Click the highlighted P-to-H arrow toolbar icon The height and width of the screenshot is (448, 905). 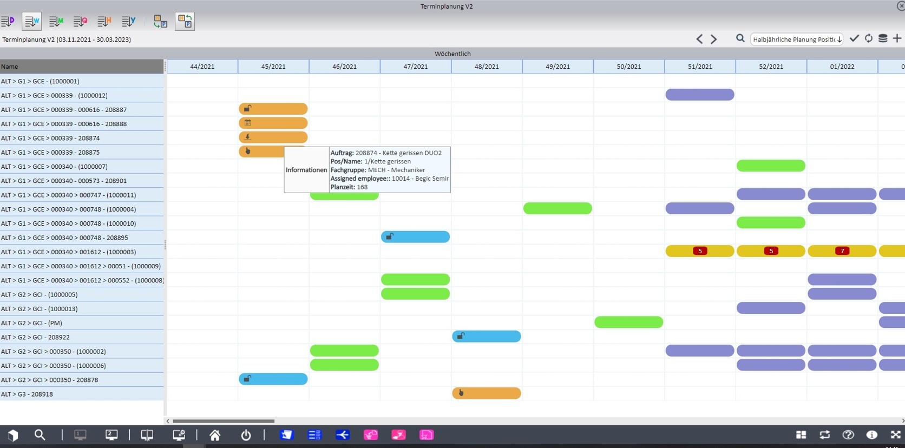(x=185, y=22)
